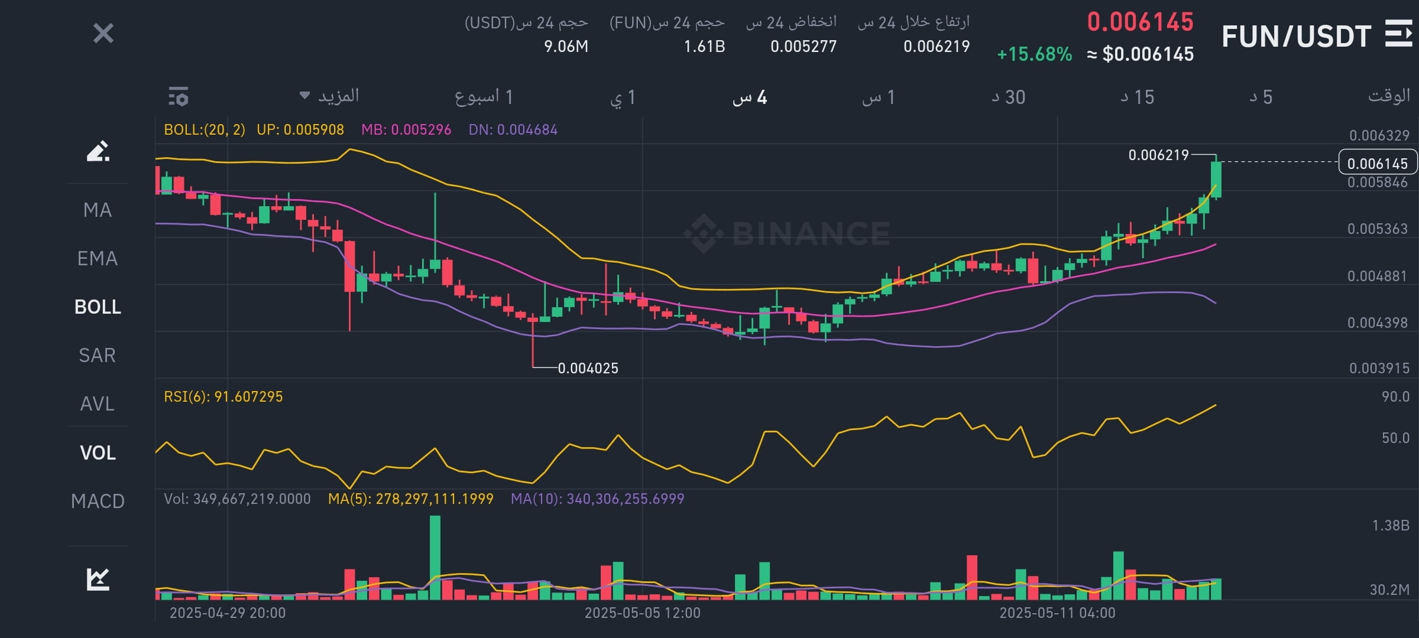The image size is (1419, 638).
Task: Click the DN: 0.004684 band value
Action: tap(513, 129)
